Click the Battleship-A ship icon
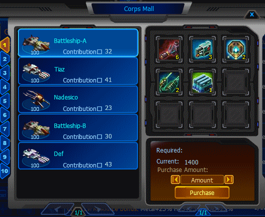This screenshot has height=217, width=265. 36,44
